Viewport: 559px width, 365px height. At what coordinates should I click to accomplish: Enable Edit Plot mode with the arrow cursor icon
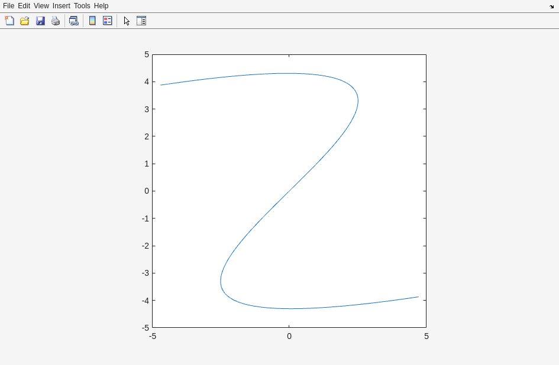point(127,21)
